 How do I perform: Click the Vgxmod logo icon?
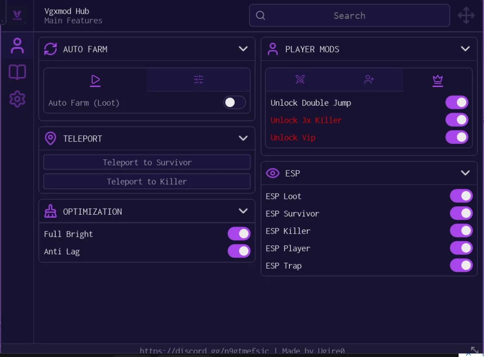(x=17, y=15)
